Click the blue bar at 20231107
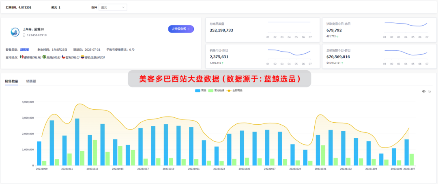Viewport: 438px width, 184px height. click(407, 152)
